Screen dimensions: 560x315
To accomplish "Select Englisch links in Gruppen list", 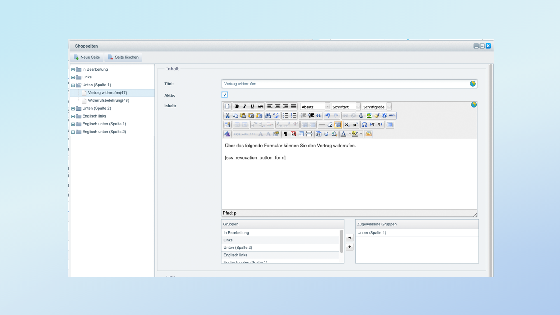I will tap(280, 255).
